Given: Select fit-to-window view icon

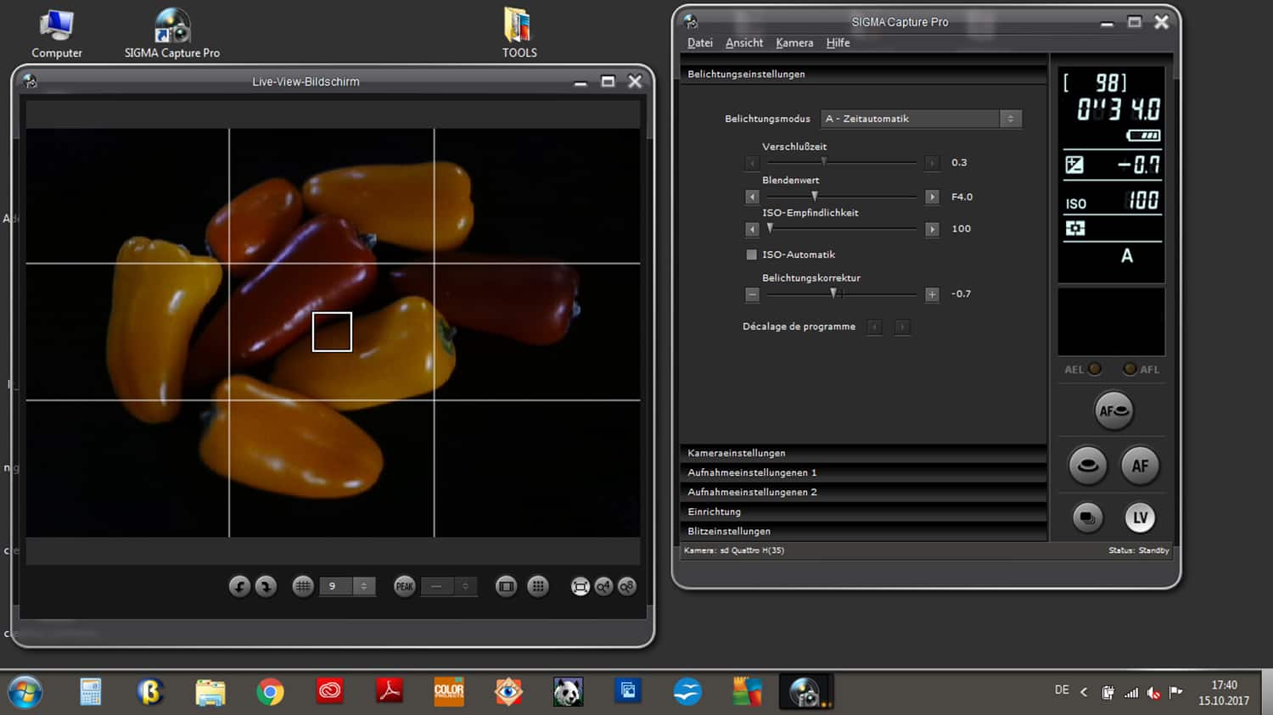Looking at the screenshot, I should (580, 586).
